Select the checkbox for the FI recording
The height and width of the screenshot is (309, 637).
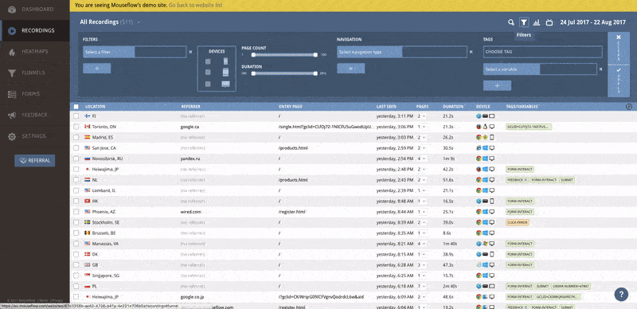pyautogui.click(x=76, y=116)
